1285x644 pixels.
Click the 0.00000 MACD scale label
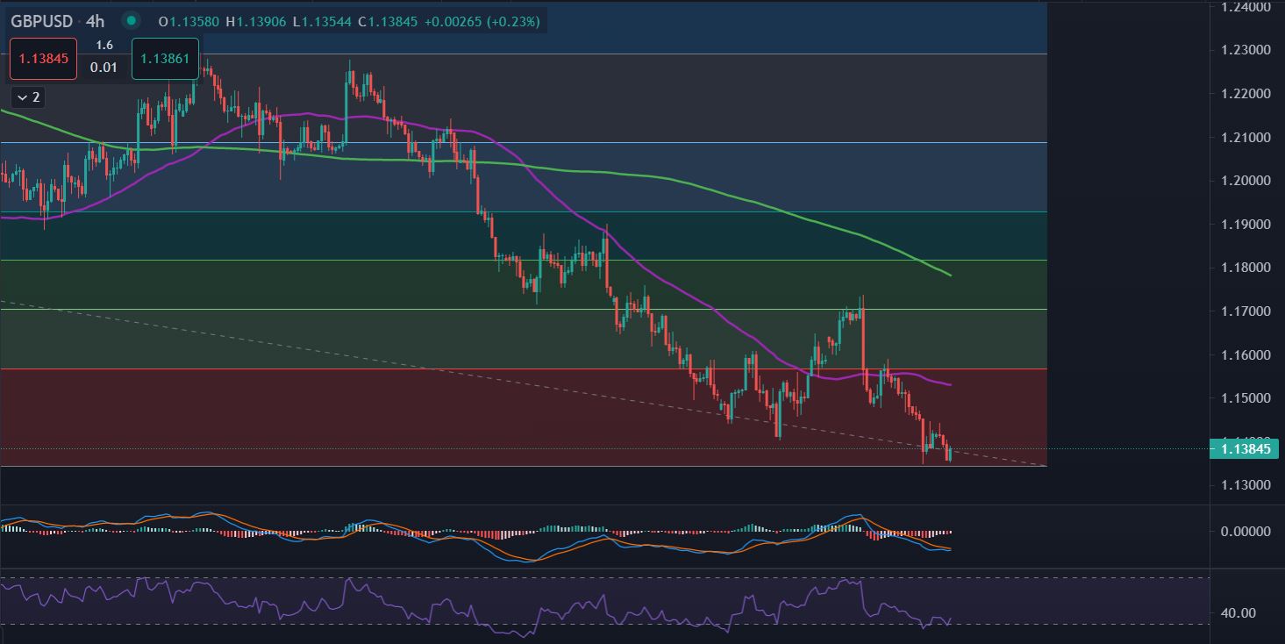coord(1246,532)
